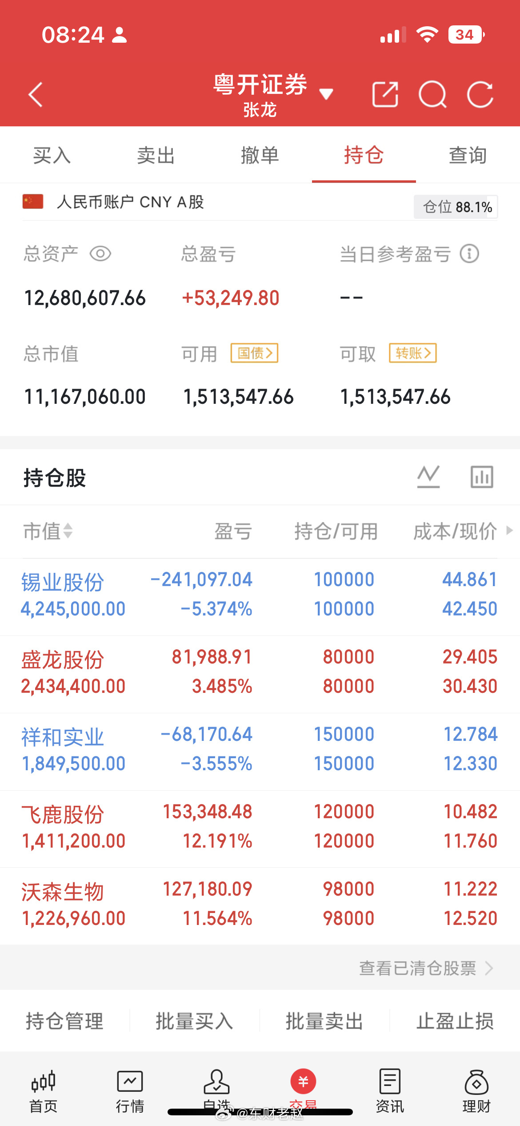
Task: Click the 持仓/可用 column header
Action: 336,531
